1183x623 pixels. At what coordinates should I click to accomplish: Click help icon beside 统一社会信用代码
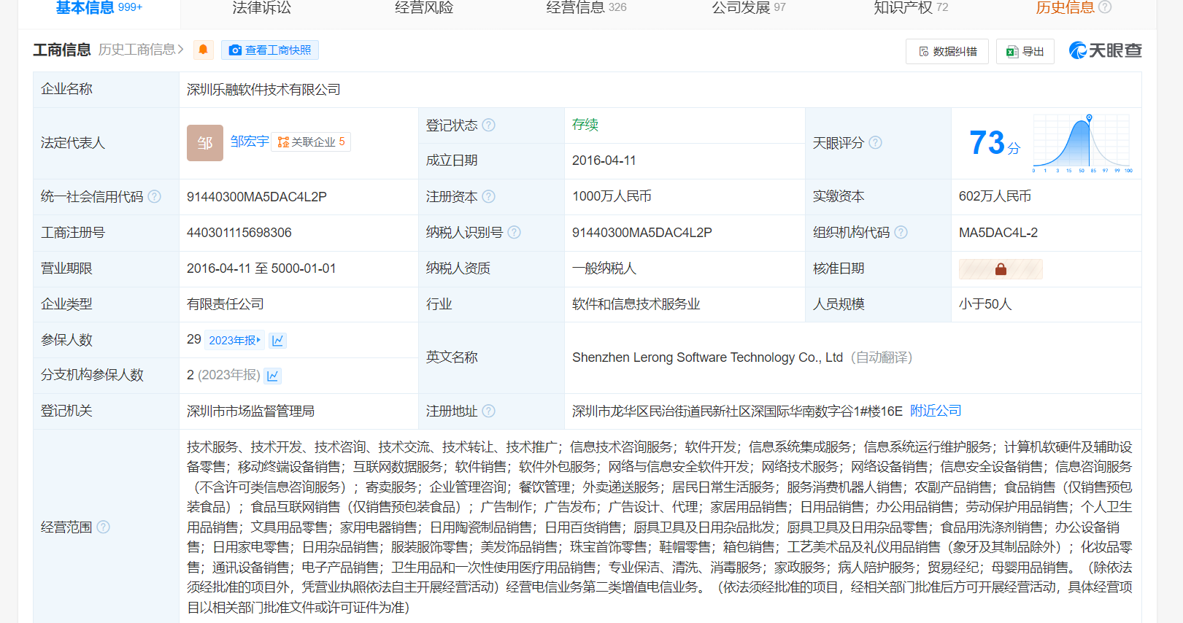point(155,196)
